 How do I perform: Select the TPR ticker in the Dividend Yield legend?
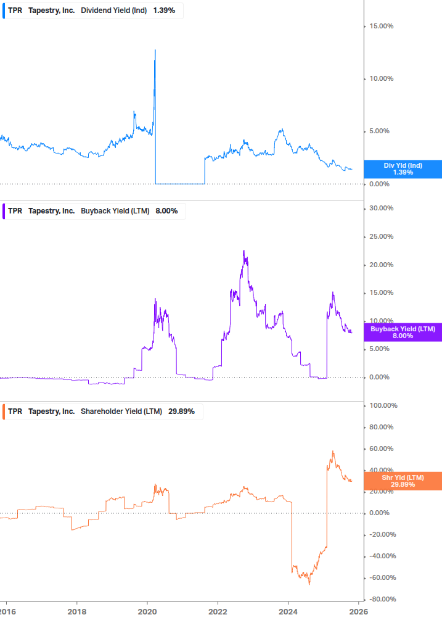point(15,10)
